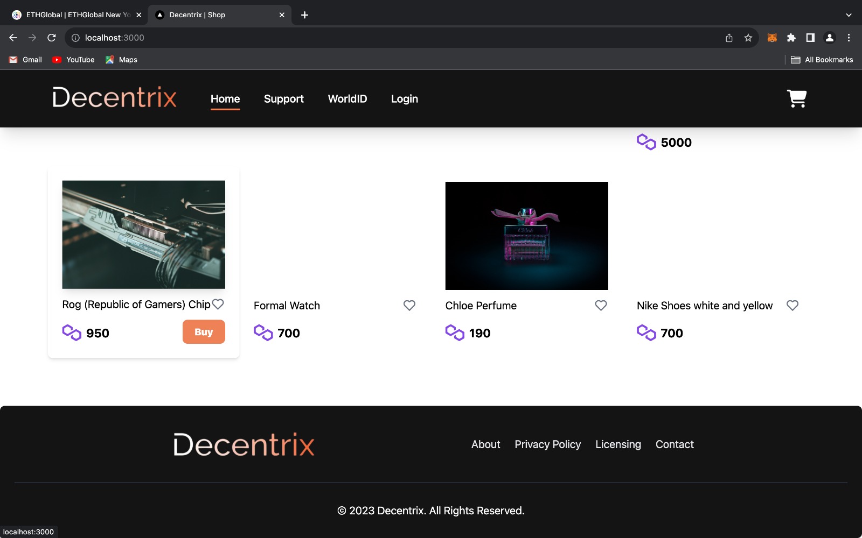Like the Chloe Perfume product
862x538 pixels.
pos(601,306)
